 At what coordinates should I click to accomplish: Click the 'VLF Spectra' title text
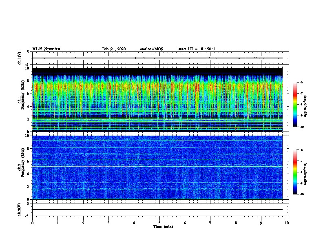[46, 49]
